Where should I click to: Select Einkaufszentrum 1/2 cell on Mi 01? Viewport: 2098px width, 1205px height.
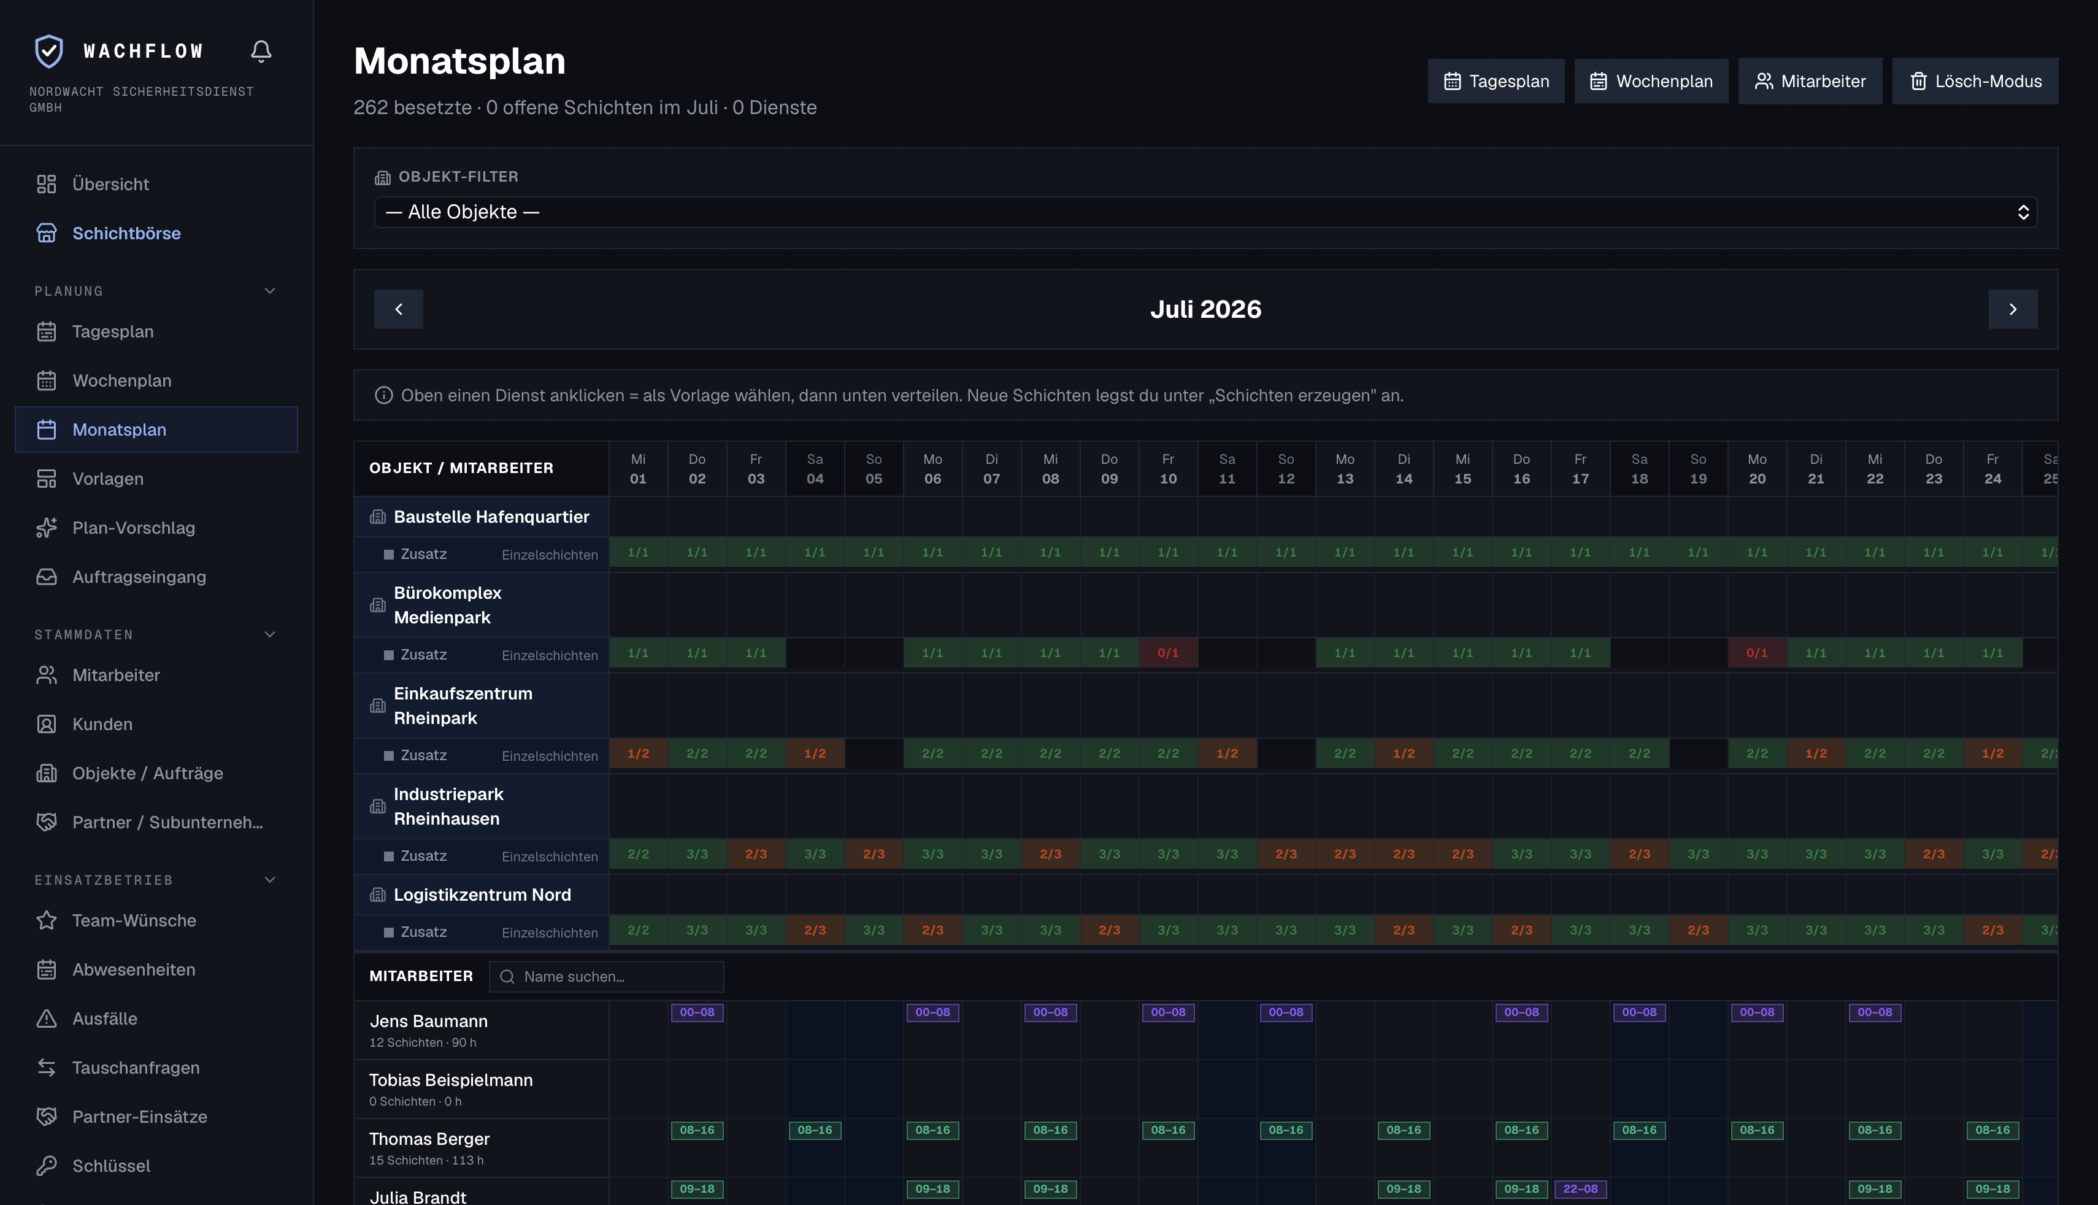click(638, 754)
